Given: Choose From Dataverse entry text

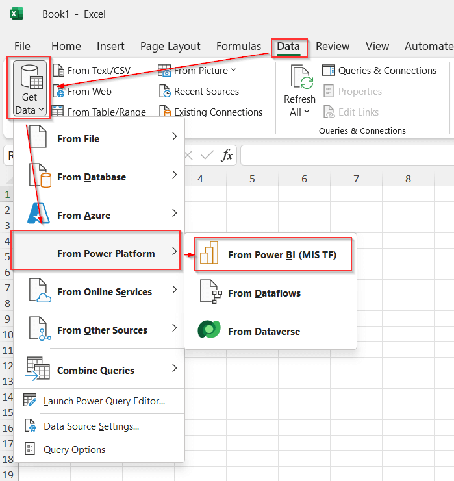Looking at the screenshot, I should pyautogui.click(x=264, y=332).
